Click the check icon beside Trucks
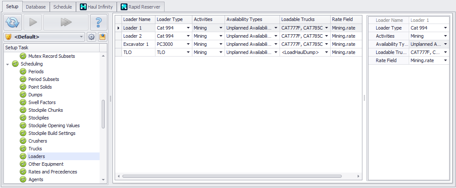456x188 pixels. [23, 149]
